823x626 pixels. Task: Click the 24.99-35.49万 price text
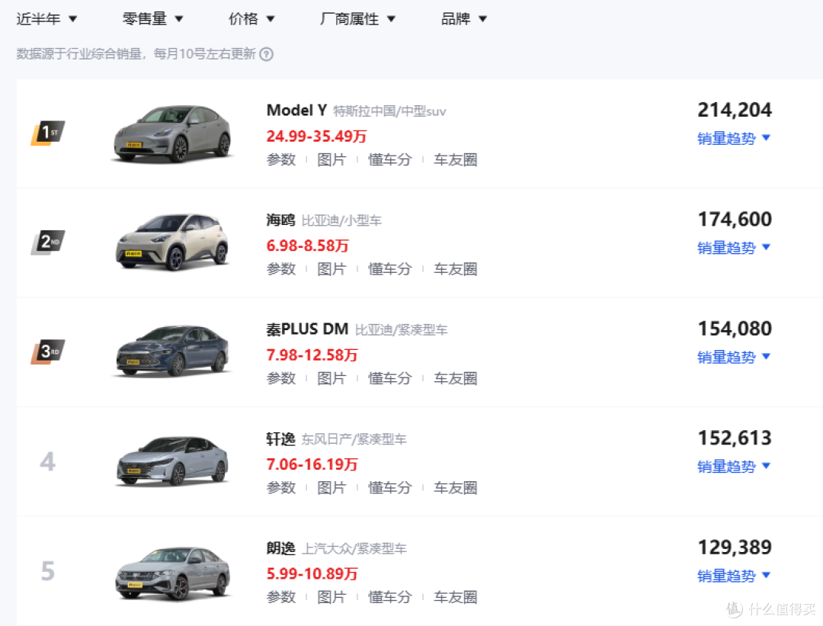point(316,136)
